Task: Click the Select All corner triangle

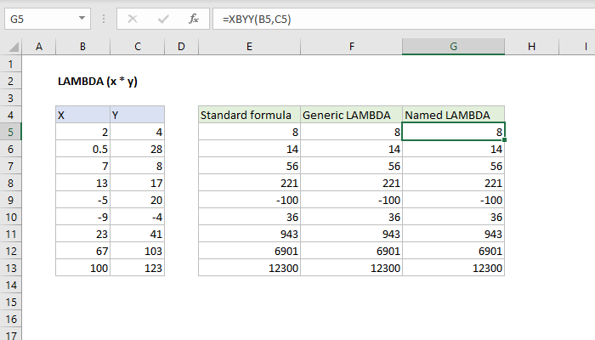Action: click(14, 47)
